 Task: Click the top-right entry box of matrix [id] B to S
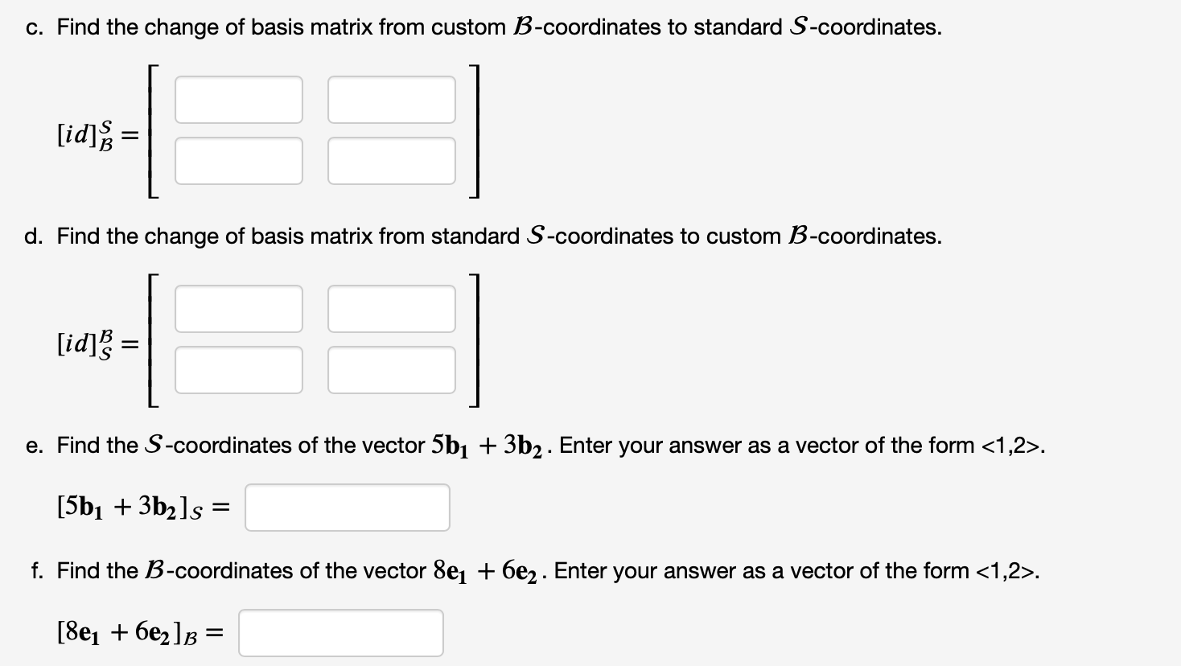pyautogui.click(x=390, y=98)
